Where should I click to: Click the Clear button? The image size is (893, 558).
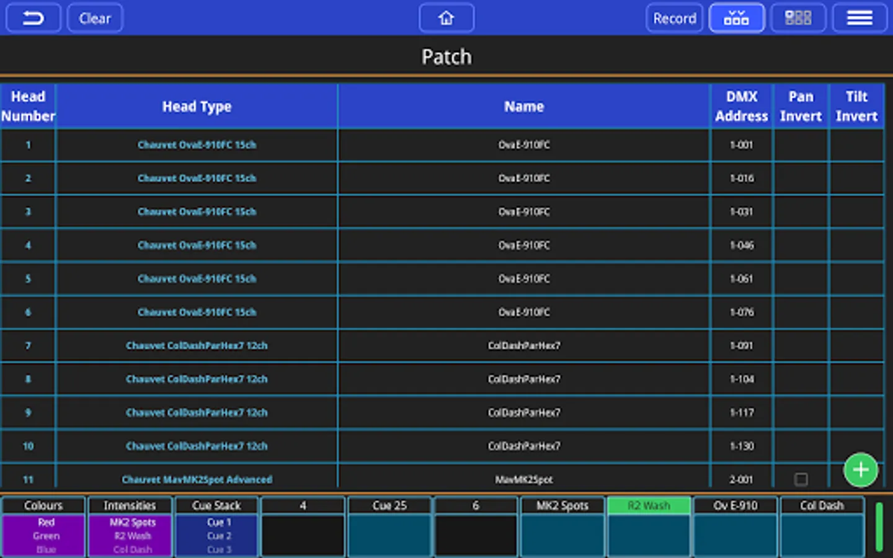[x=95, y=18]
